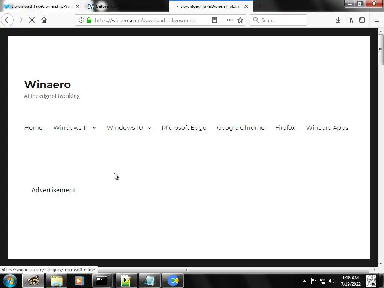Open the Firefox category link
Viewport: 384px width, 288px height.
point(285,128)
